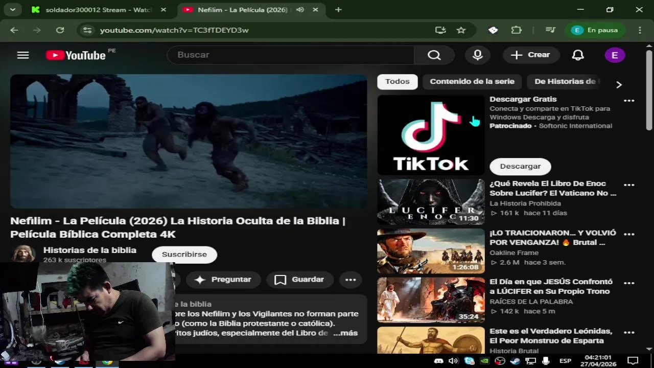Open options for the Libro de Enoc video

pos(629,185)
